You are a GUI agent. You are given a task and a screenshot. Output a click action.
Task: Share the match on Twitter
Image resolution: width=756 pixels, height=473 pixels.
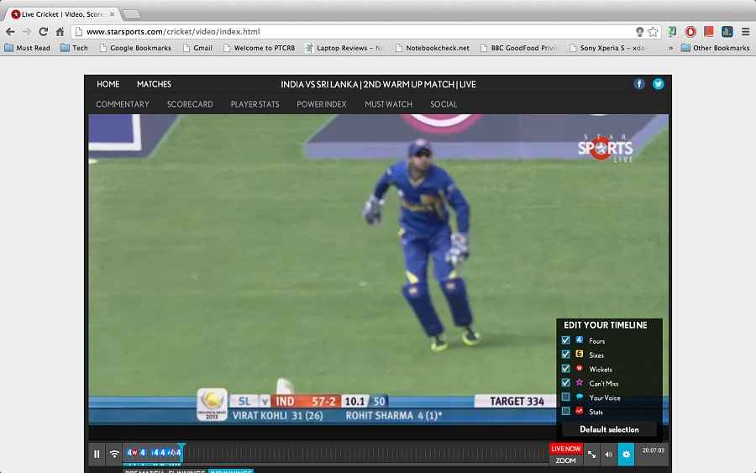(x=658, y=84)
